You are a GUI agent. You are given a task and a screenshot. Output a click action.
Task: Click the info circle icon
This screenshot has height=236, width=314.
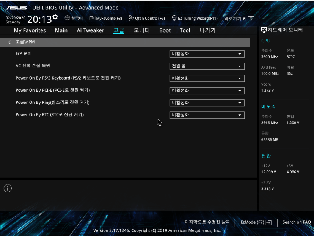8,188
